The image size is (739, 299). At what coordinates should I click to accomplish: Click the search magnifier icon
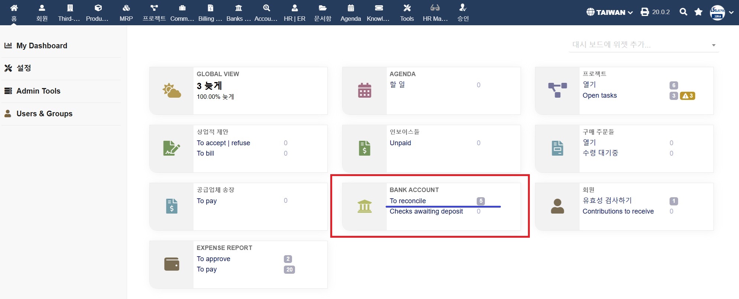pyautogui.click(x=683, y=12)
